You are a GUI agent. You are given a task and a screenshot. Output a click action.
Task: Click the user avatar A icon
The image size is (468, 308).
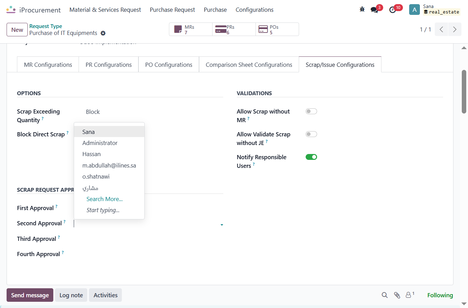(415, 10)
